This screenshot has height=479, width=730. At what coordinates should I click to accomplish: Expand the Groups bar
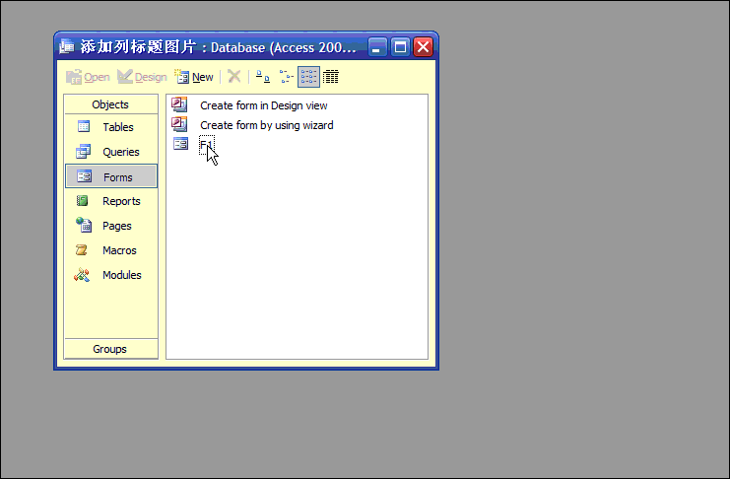(x=110, y=349)
